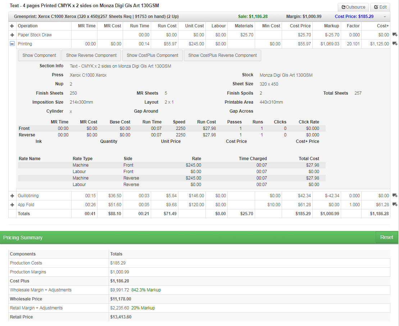
Task: Expand the Paper Stock Draw row
Action: (12, 35)
